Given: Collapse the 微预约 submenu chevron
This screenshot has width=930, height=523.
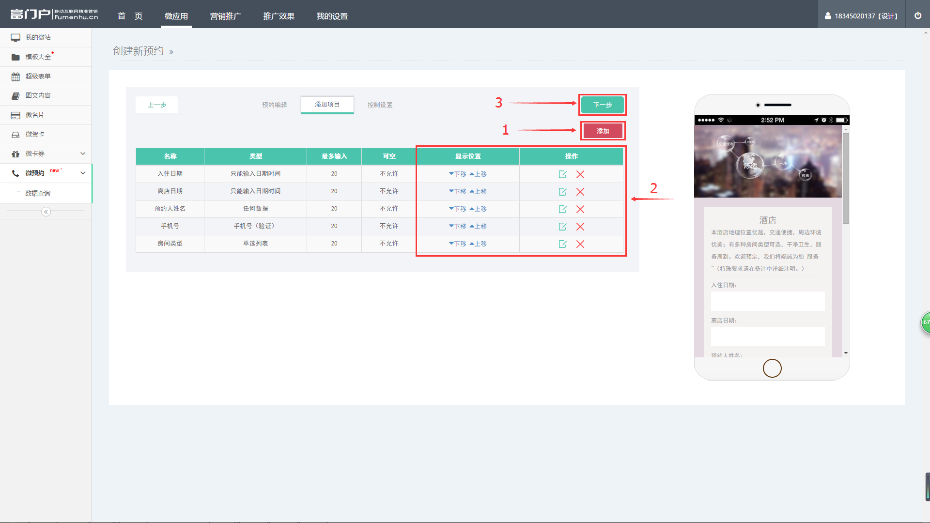Looking at the screenshot, I should pos(83,173).
